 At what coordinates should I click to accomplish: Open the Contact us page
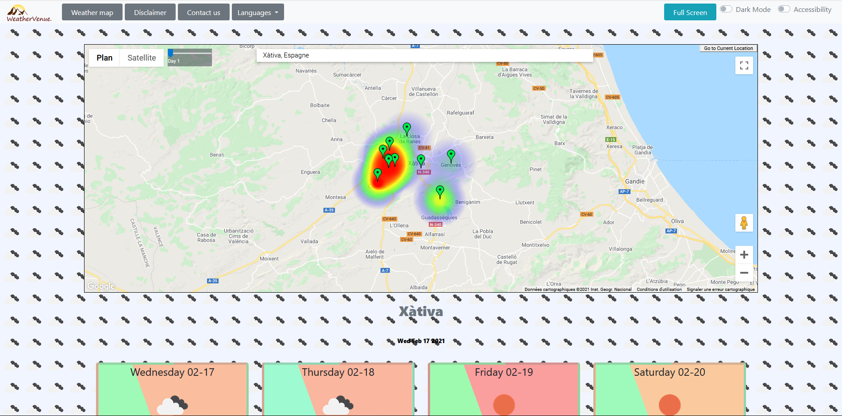[204, 12]
